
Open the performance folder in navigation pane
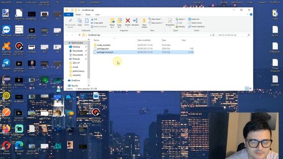(78, 71)
